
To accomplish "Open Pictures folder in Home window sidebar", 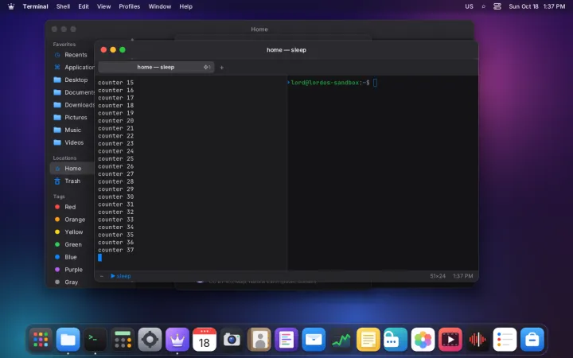I will pos(72,117).
